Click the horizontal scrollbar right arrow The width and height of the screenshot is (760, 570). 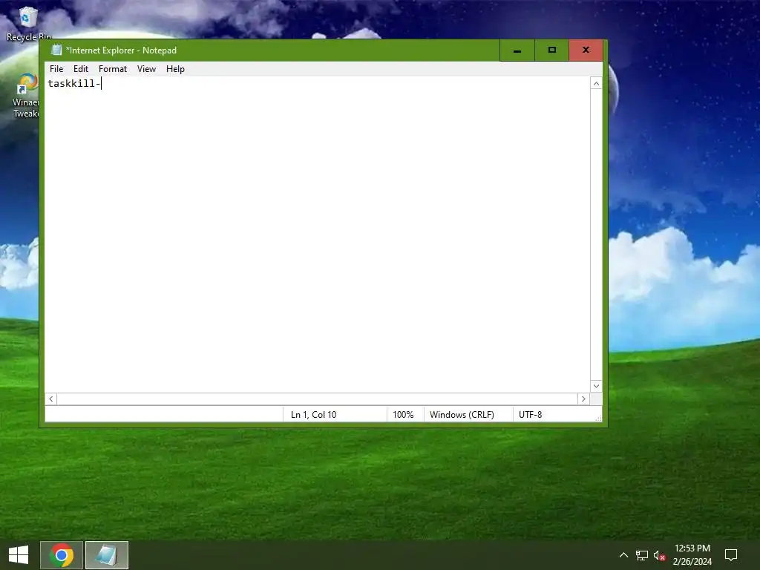tap(583, 399)
